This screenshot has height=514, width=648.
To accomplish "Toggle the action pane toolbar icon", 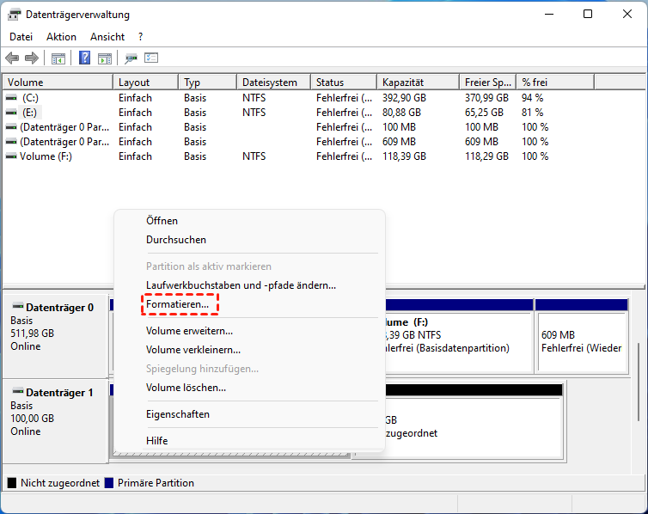I will (104, 58).
